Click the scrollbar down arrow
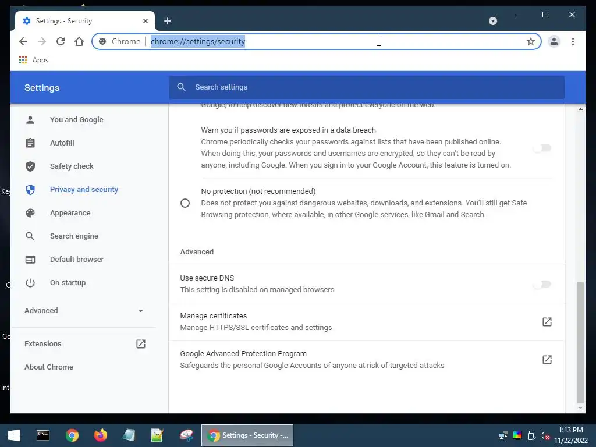The image size is (596, 447). tap(580, 408)
